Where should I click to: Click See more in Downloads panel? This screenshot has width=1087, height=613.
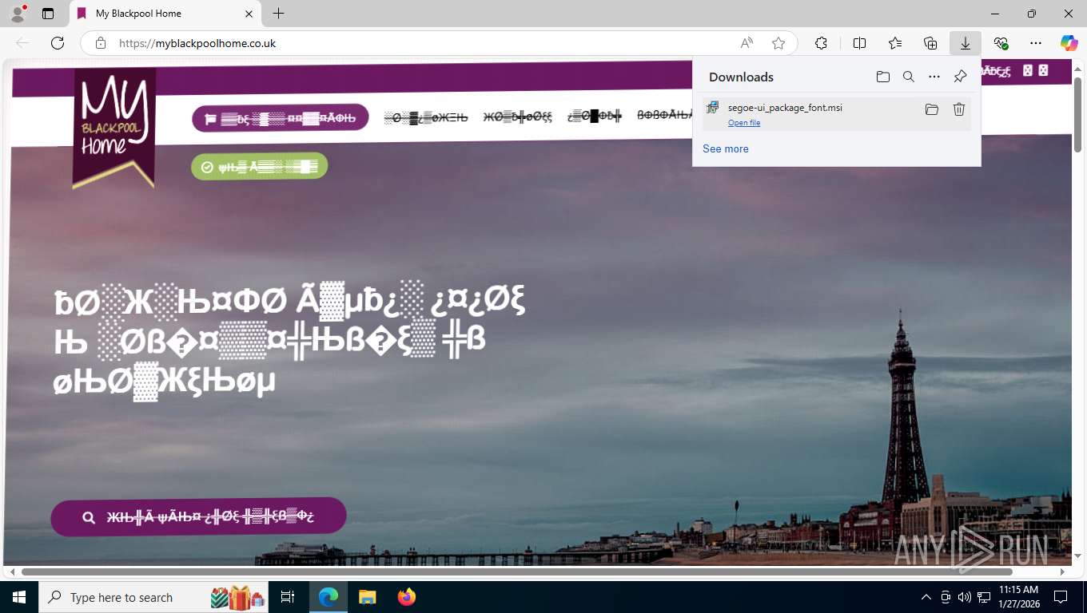726,148
